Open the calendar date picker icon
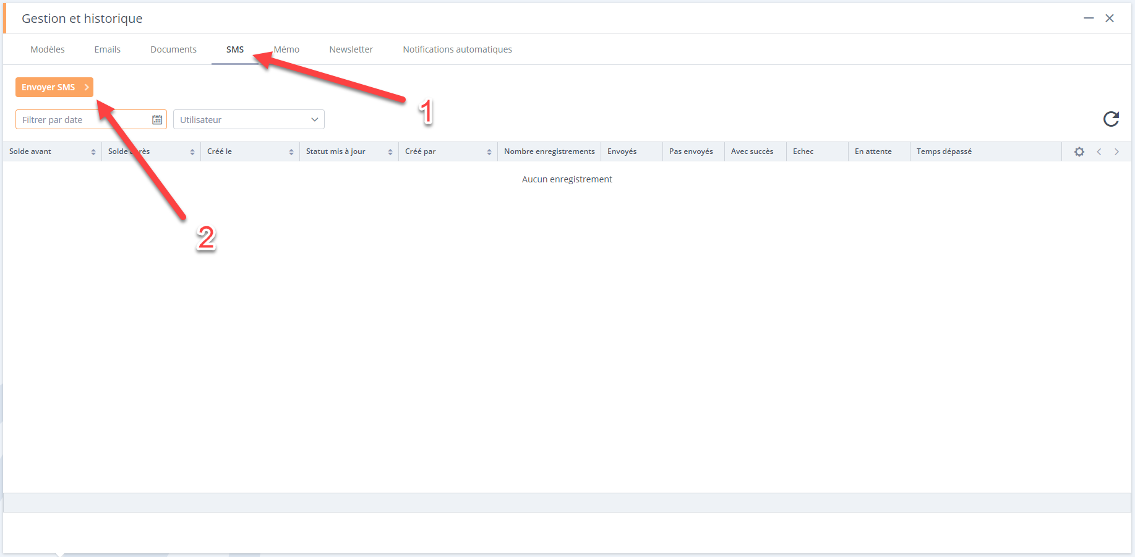 click(157, 119)
